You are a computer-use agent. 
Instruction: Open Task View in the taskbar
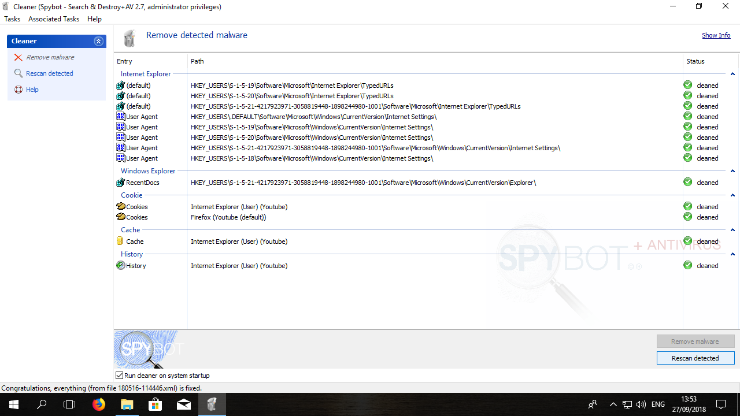pyautogui.click(x=69, y=404)
